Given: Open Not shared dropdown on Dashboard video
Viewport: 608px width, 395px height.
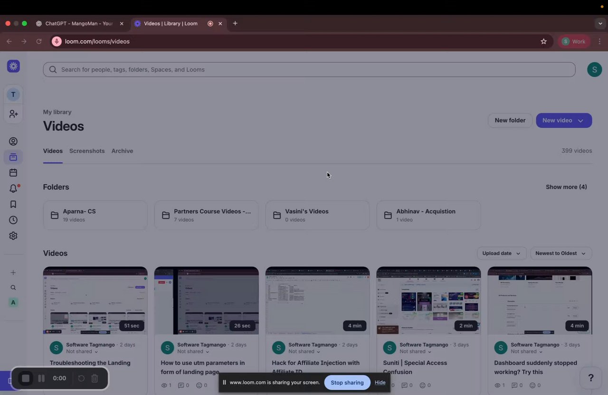Looking at the screenshot, I should coord(527,352).
